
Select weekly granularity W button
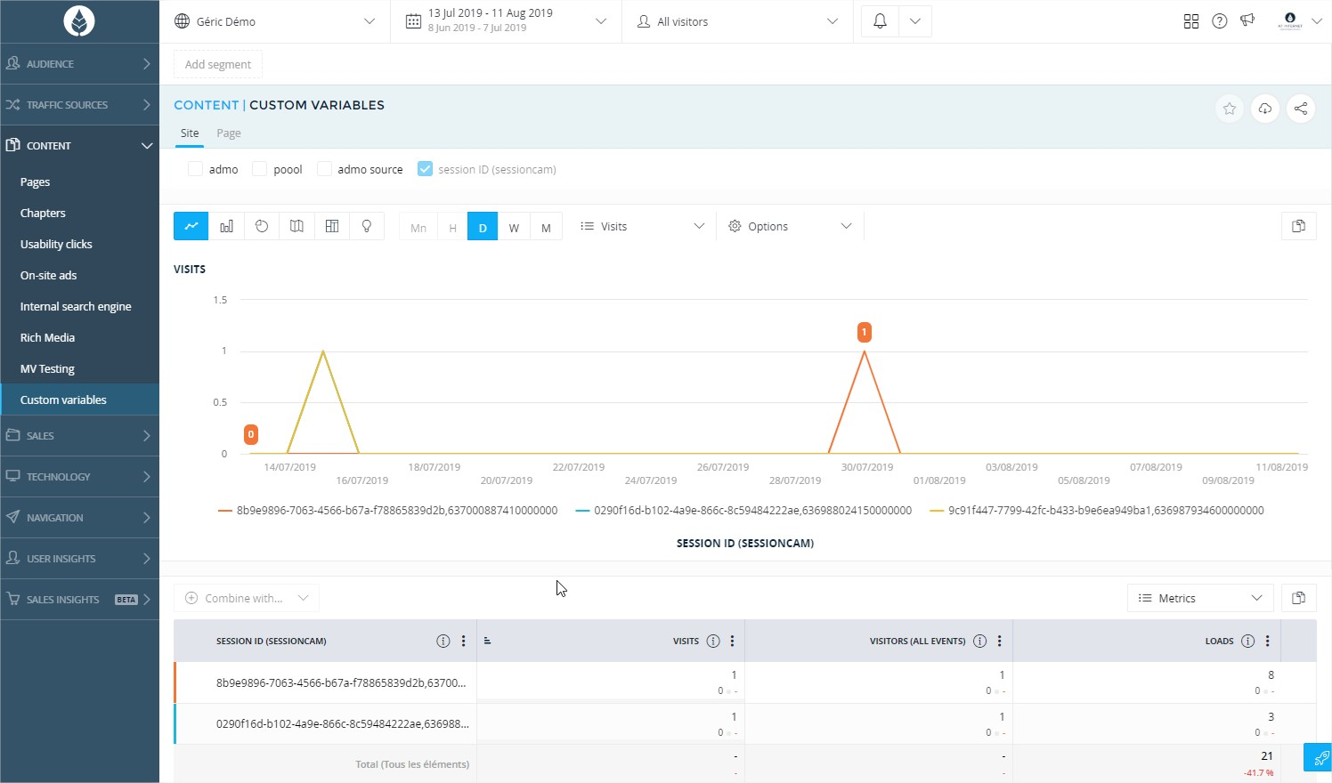click(x=514, y=228)
